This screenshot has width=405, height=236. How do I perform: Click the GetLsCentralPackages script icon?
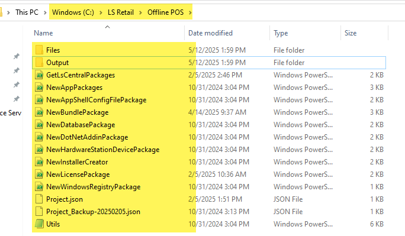point(39,75)
